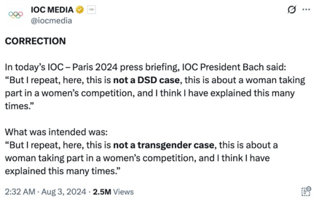This screenshot has height=201, width=319.
Task: Click the gold verified badge
Action: pos(80,9)
